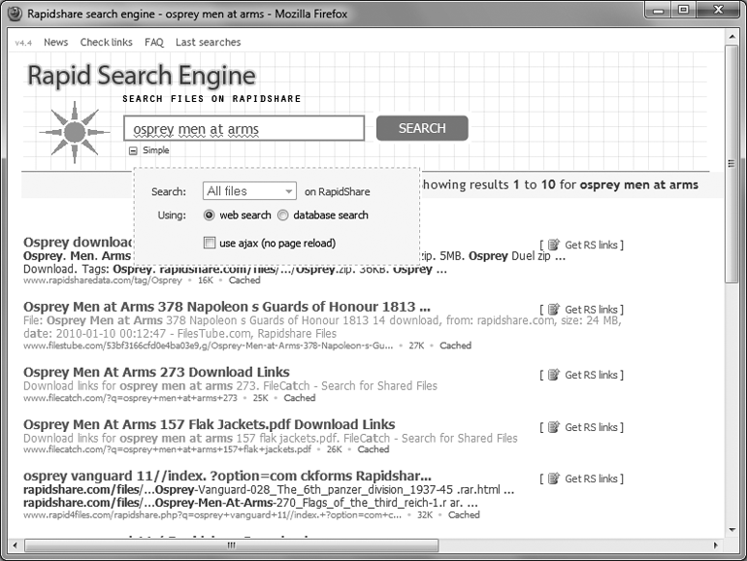The height and width of the screenshot is (561, 747).
Task: Click Get RS links icon for 273 result
Action: pyautogui.click(x=554, y=375)
